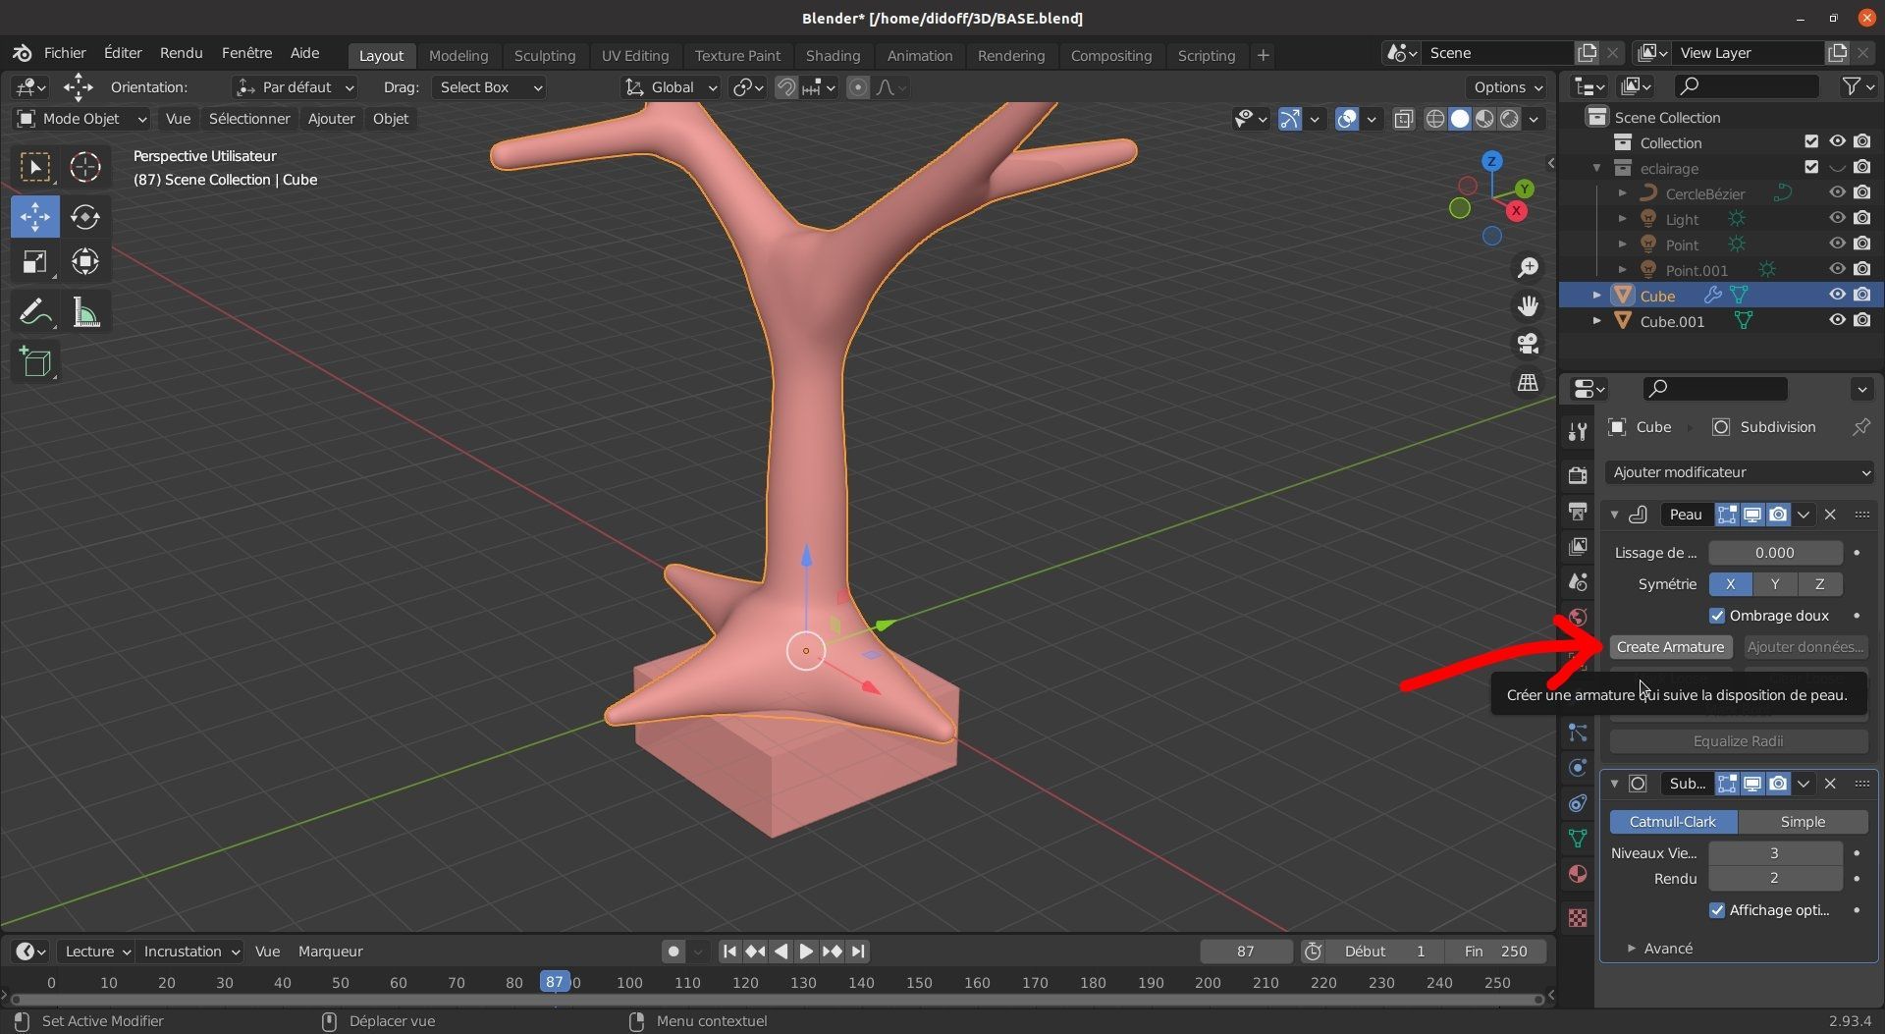Image resolution: width=1885 pixels, height=1034 pixels.
Task: Open Object Data mesh properties tab
Action: pyautogui.click(x=1578, y=839)
